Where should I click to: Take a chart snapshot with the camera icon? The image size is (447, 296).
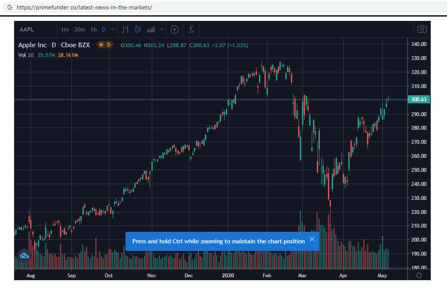pyautogui.click(x=422, y=29)
